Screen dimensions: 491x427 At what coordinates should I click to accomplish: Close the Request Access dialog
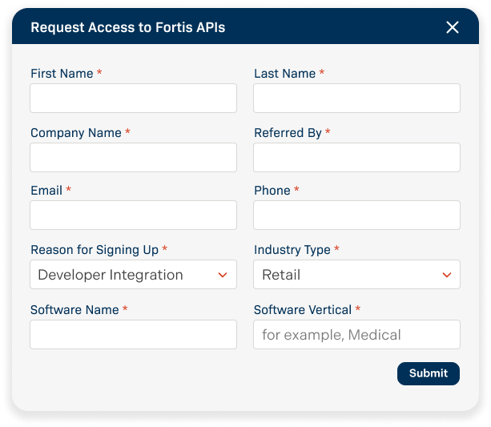pyautogui.click(x=453, y=28)
